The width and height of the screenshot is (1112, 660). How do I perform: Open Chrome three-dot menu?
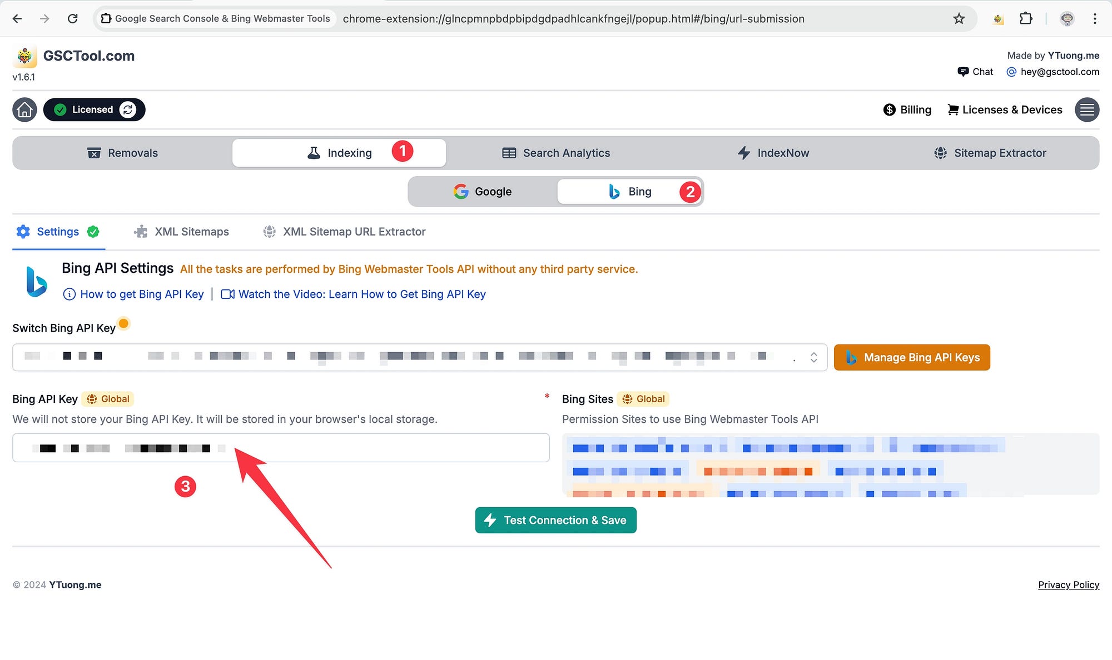pos(1095,18)
